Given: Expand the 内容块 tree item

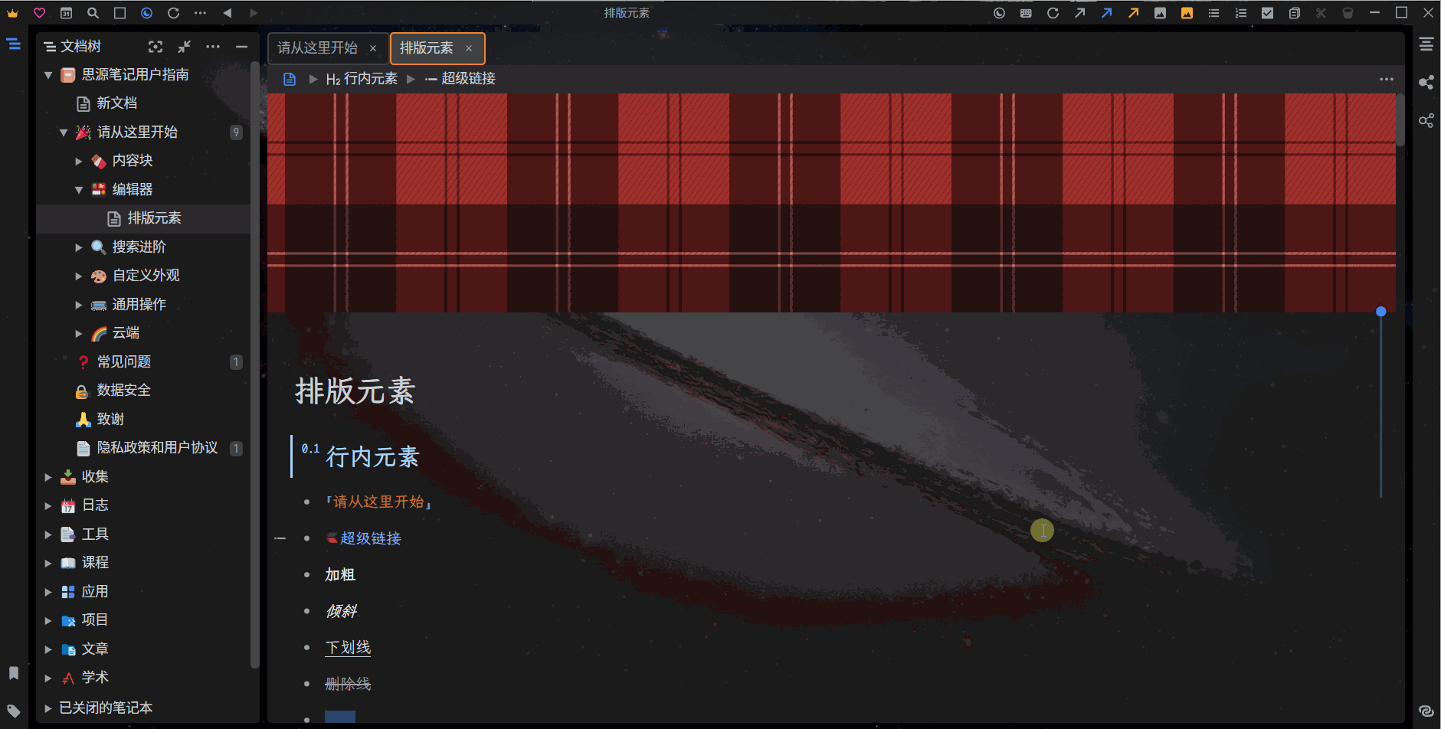Looking at the screenshot, I should 79,160.
